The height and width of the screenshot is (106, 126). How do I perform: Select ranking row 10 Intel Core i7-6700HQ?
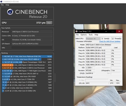tap(27, 82)
